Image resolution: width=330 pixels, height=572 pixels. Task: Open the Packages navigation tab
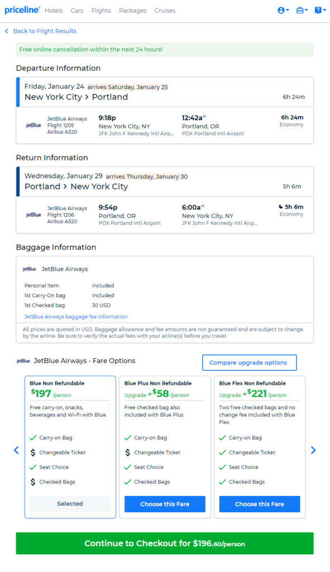133,11
